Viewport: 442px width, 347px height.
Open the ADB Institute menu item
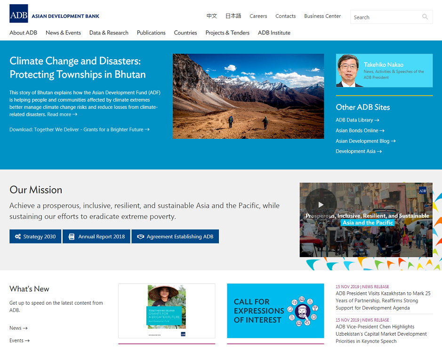(x=274, y=32)
